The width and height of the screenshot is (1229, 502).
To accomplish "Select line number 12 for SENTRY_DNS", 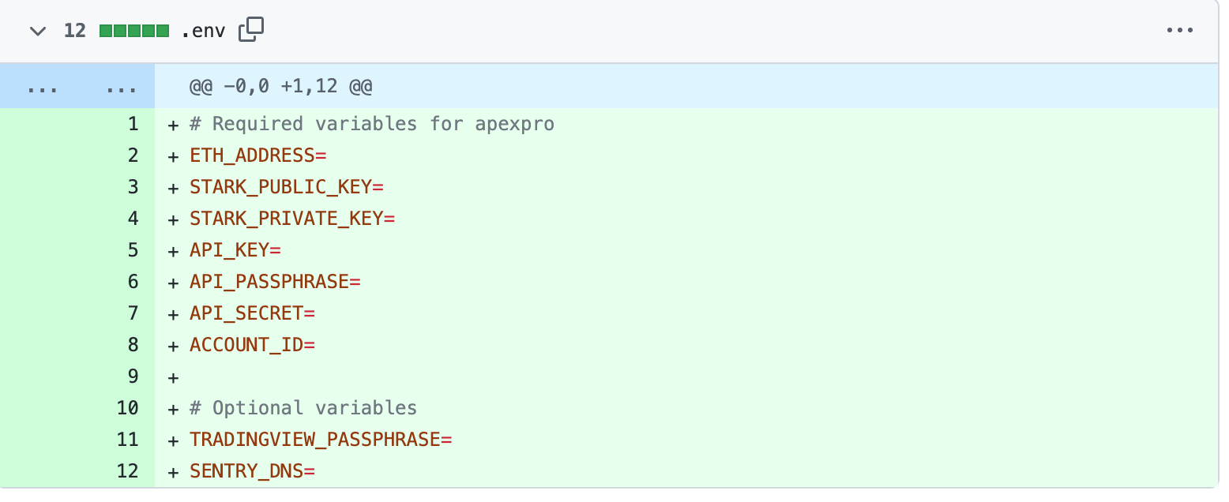I will point(127,471).
